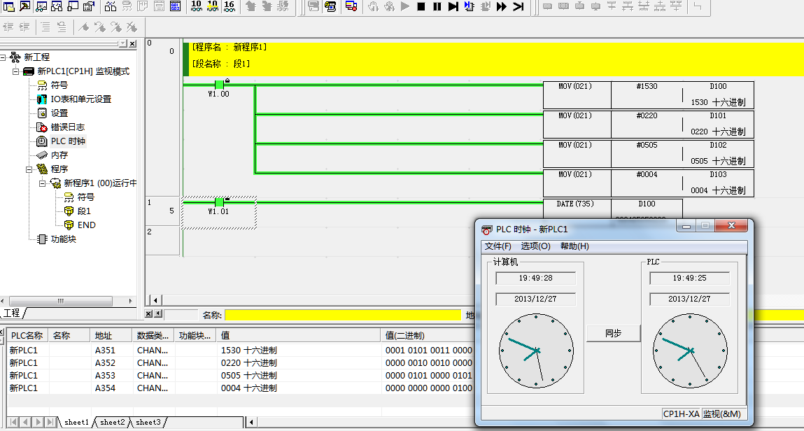The height and width of the screenshot is (431, 804).
Task: Open the 段1 section in program
Action: point(83,211)
